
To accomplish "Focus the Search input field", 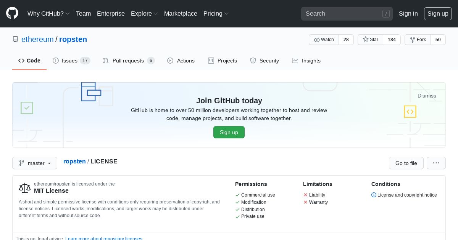I will click(347, 14).
